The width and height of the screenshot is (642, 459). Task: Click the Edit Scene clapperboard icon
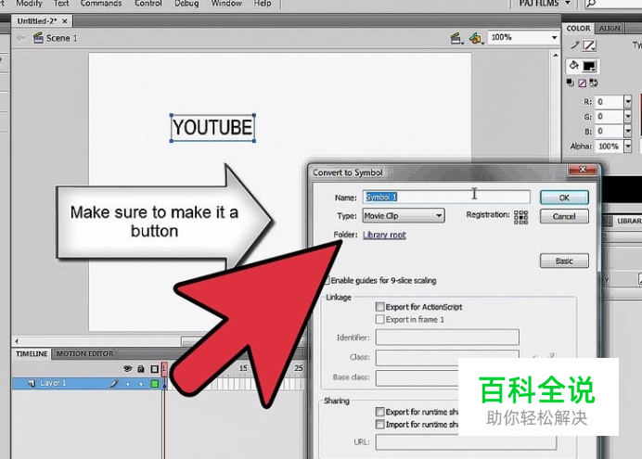[456, 38]
